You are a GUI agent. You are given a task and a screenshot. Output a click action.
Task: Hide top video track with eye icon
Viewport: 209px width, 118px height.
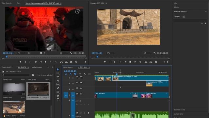pyautogui.click(x=81, y=77)
